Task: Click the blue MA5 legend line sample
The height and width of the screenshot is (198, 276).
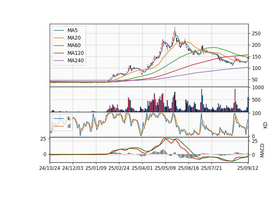Action: click(x=59, y=30)
